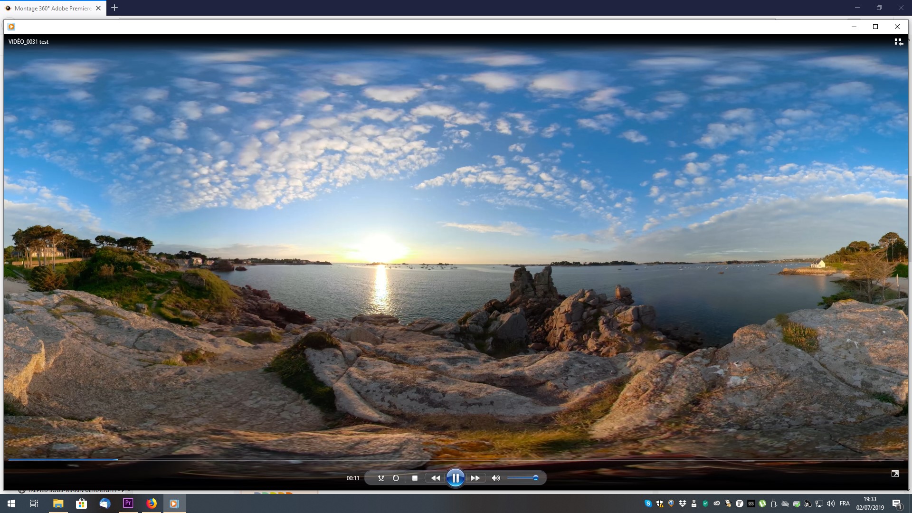The width and height of the screenshot is (912, 513).
Task: Stop the video playback
Action: 415,478
